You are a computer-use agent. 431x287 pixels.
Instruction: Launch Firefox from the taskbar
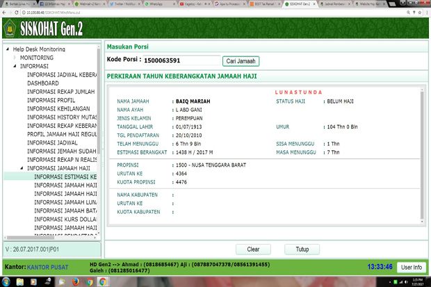(x=75, y=281)
